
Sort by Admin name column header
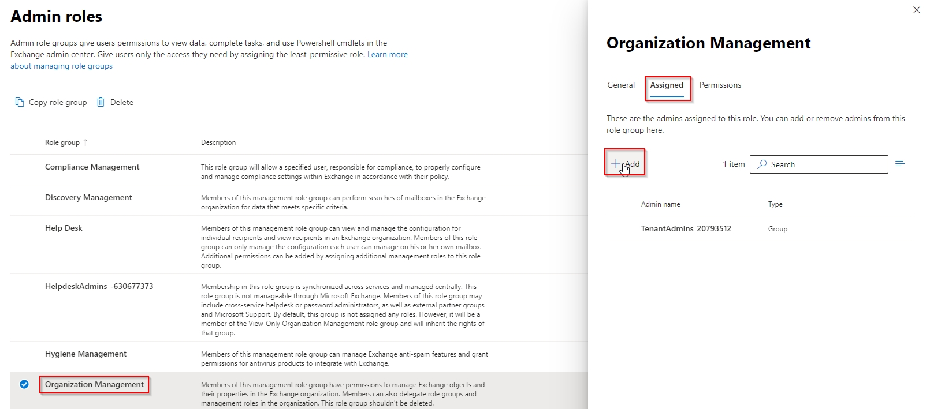coord(660,204)
